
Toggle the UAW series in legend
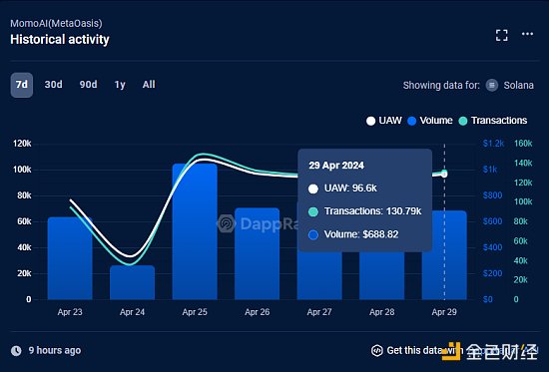384,121
